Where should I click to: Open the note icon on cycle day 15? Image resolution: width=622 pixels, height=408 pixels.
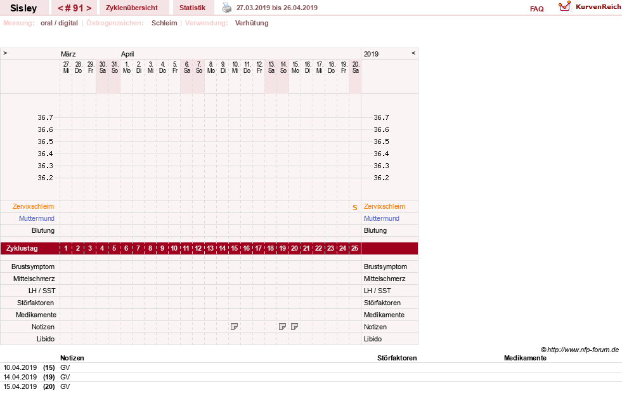[234, 327]
